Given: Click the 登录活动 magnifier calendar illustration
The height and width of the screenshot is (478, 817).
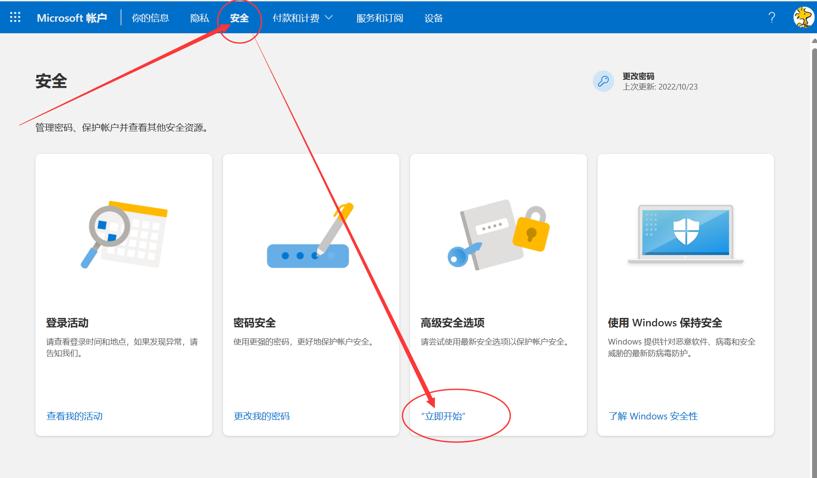Looking at the screenshot, I should (x=124, y=235).
